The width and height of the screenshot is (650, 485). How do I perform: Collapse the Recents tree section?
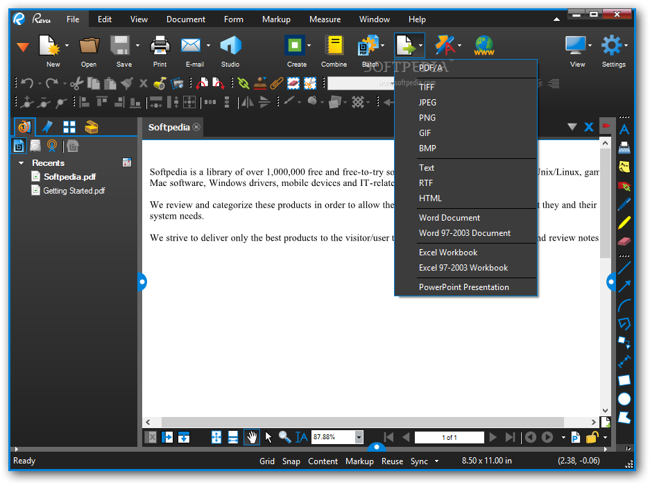coord(21,163)
